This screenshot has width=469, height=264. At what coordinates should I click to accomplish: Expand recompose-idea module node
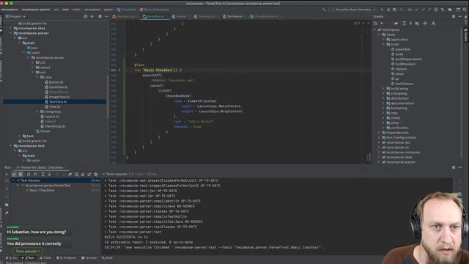point(11,29)
